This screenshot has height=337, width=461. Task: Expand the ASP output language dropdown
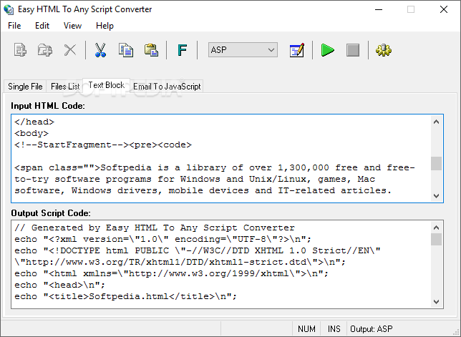[243, 49]
